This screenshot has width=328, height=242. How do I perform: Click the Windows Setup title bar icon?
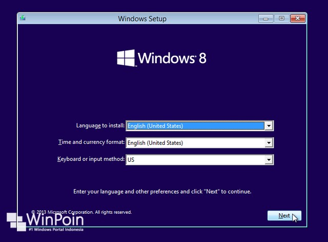[23, 18]
